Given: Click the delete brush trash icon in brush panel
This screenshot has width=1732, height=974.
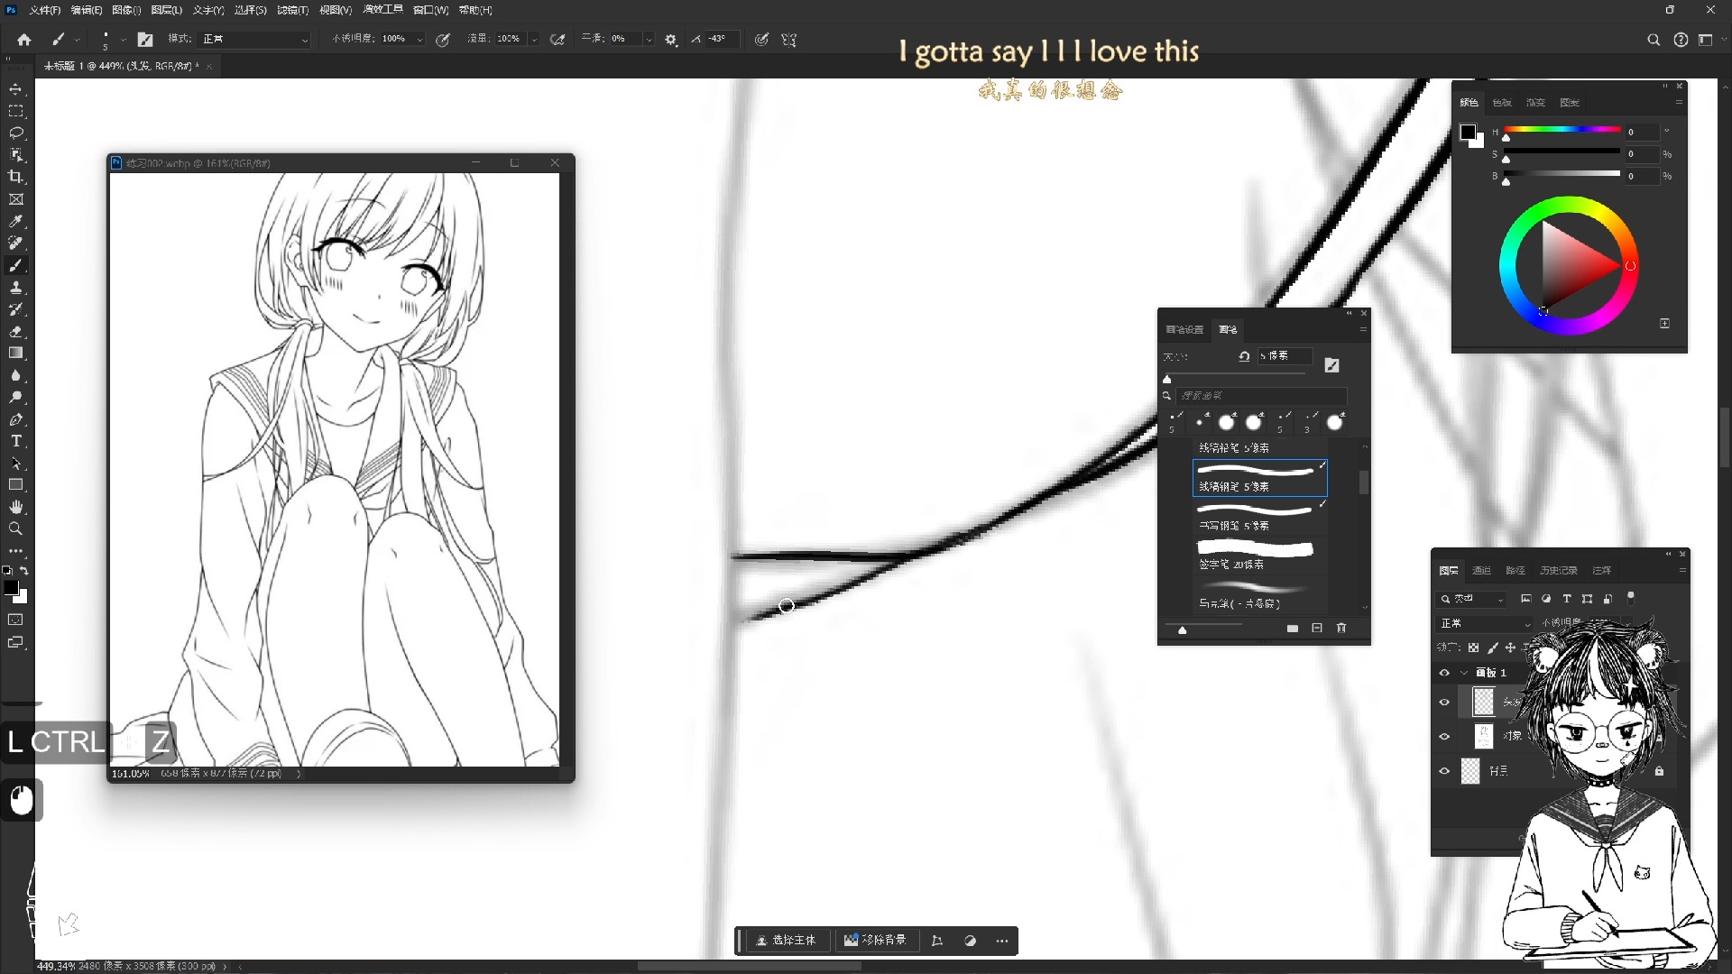Looking at the screenshot, I should (1341, 629).
